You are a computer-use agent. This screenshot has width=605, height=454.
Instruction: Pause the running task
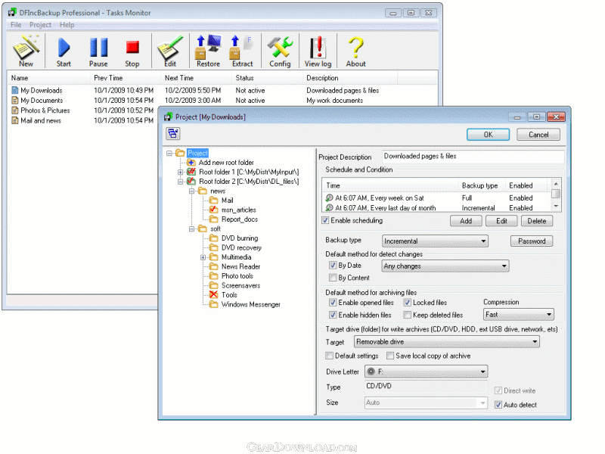(x=98, y=51)
